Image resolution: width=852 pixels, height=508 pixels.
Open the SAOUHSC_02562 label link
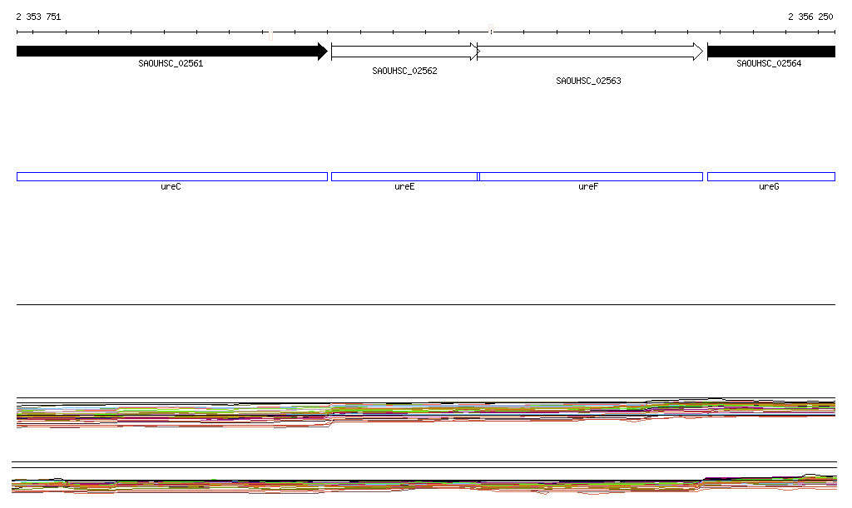click(x=404, y=72)
